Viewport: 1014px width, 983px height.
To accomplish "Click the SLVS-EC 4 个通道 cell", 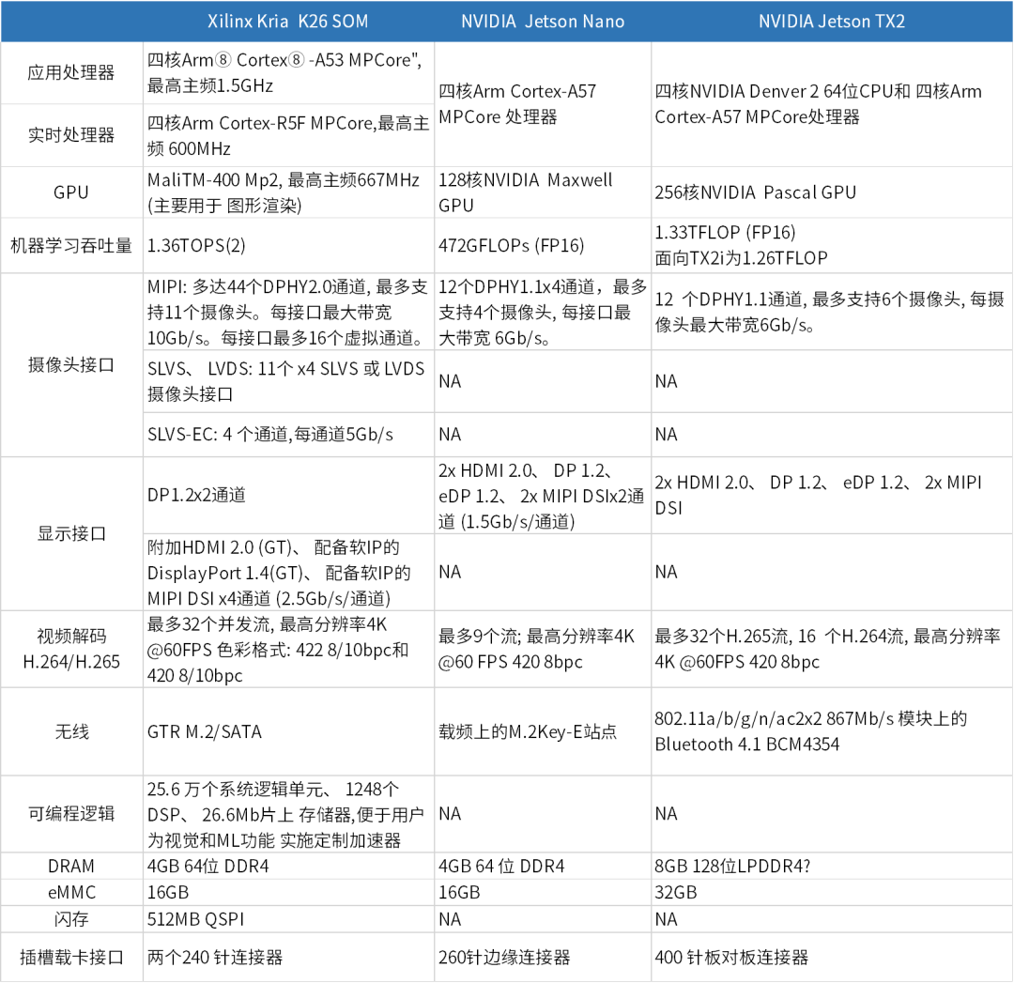I will [x=288, y=434].
